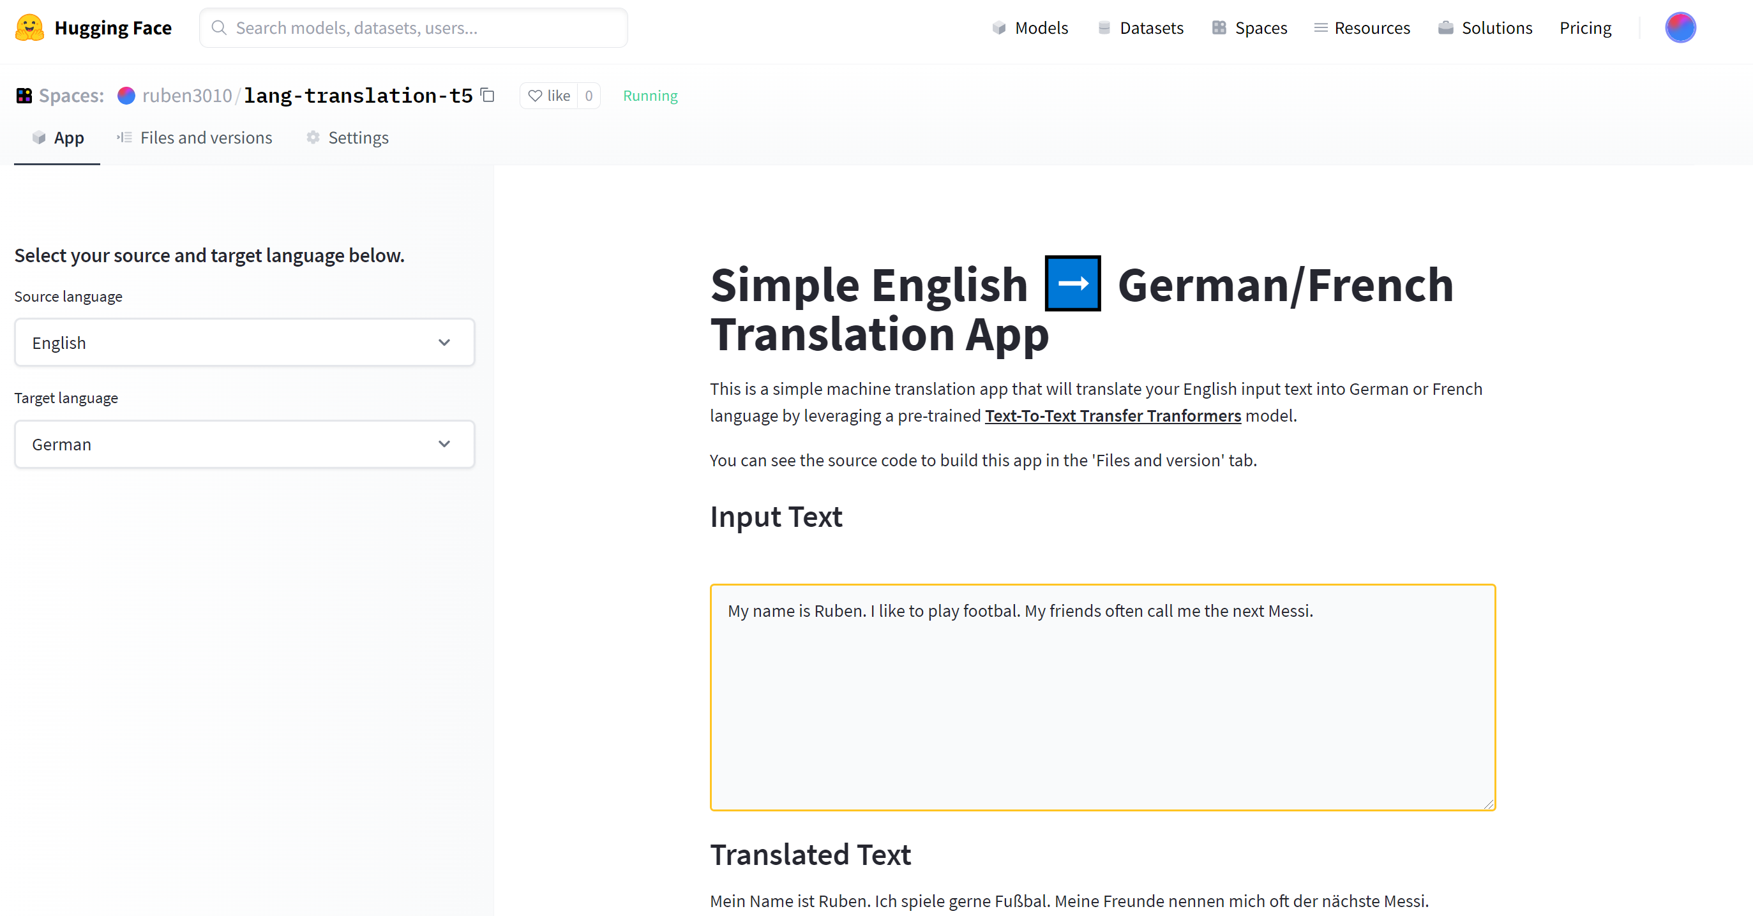Click the ruben3010 username link
This screenshot has width=1753, height=916.
[187, 96]
